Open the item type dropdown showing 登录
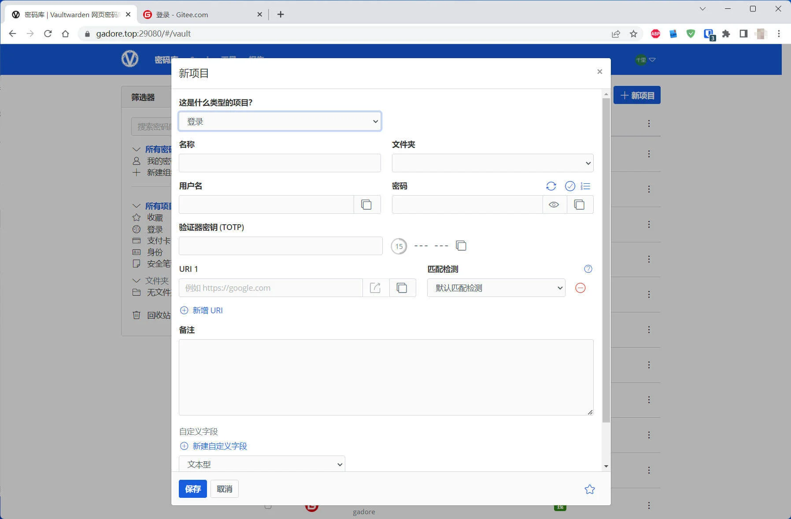The height and width of the screenshot is (519, 791). 280,122
